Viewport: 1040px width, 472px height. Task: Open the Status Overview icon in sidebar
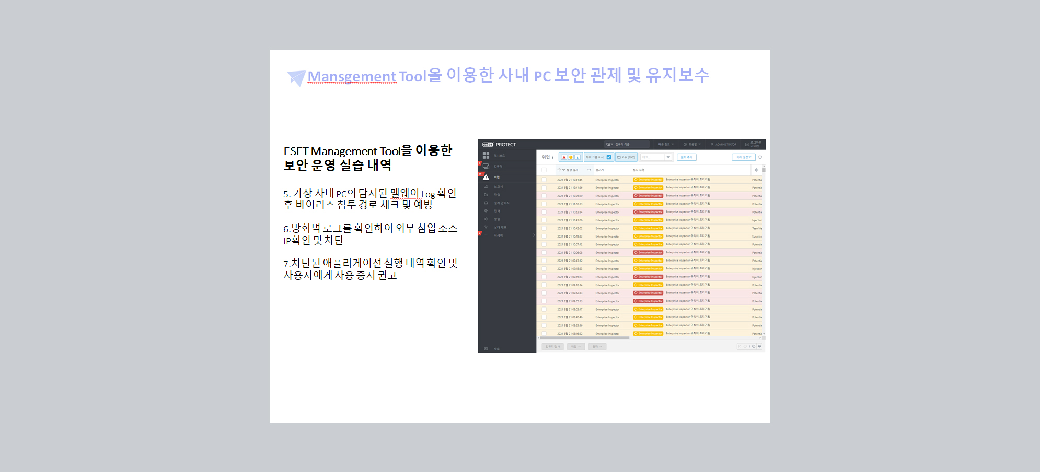486,227
